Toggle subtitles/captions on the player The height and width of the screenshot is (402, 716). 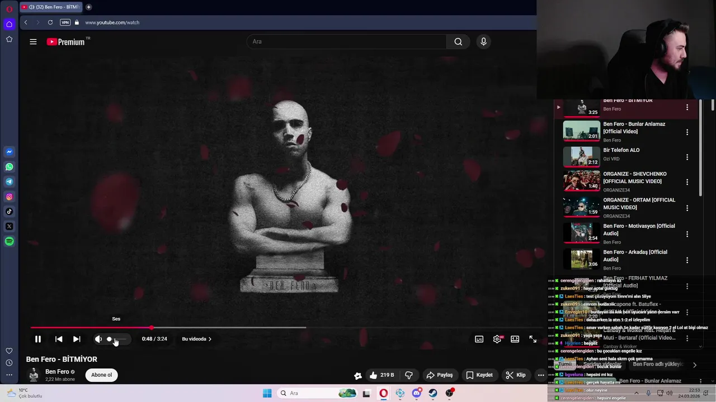(x=479, y=339)
